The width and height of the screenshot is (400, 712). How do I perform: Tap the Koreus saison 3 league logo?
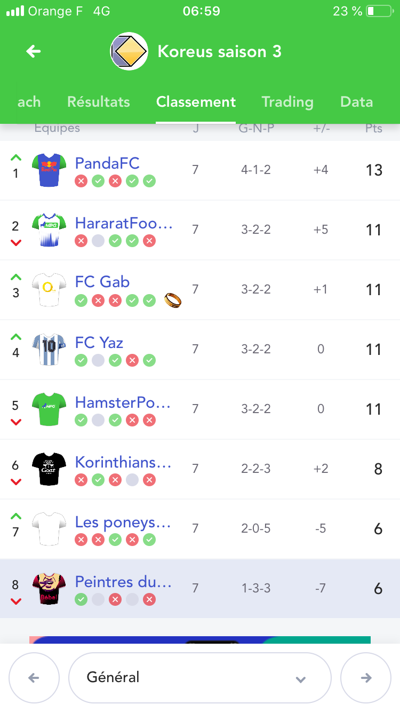[x=129, y=51]
